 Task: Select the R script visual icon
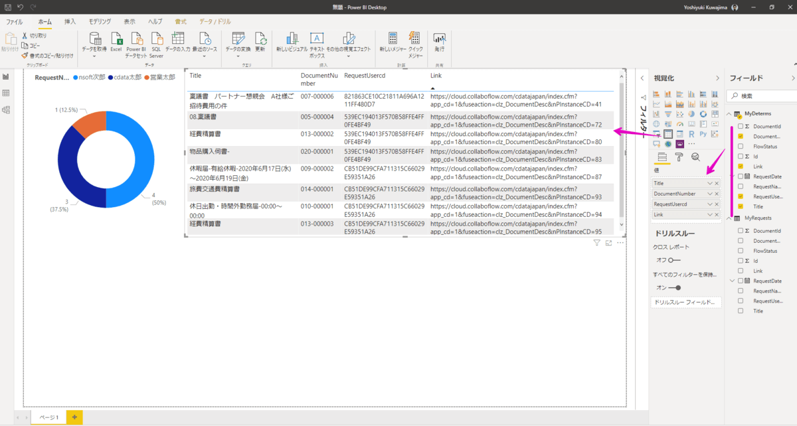coord(691,134)
